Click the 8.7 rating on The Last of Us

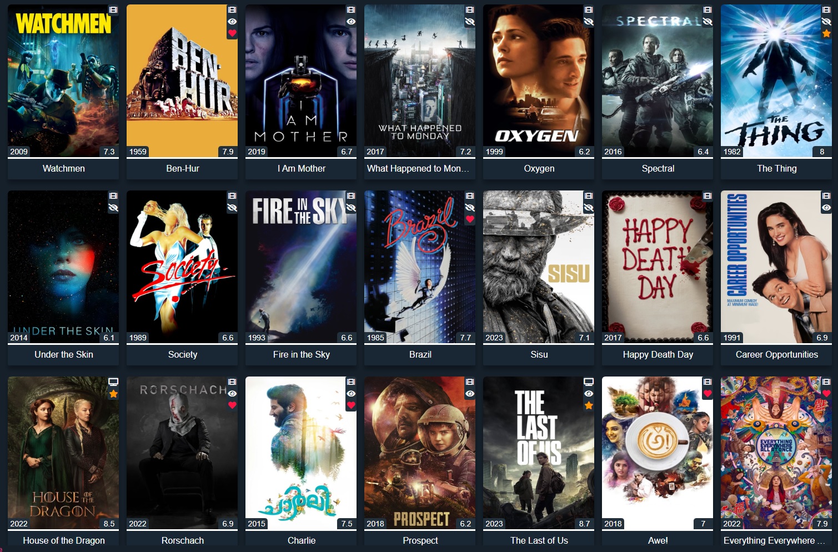pos(585,524)
